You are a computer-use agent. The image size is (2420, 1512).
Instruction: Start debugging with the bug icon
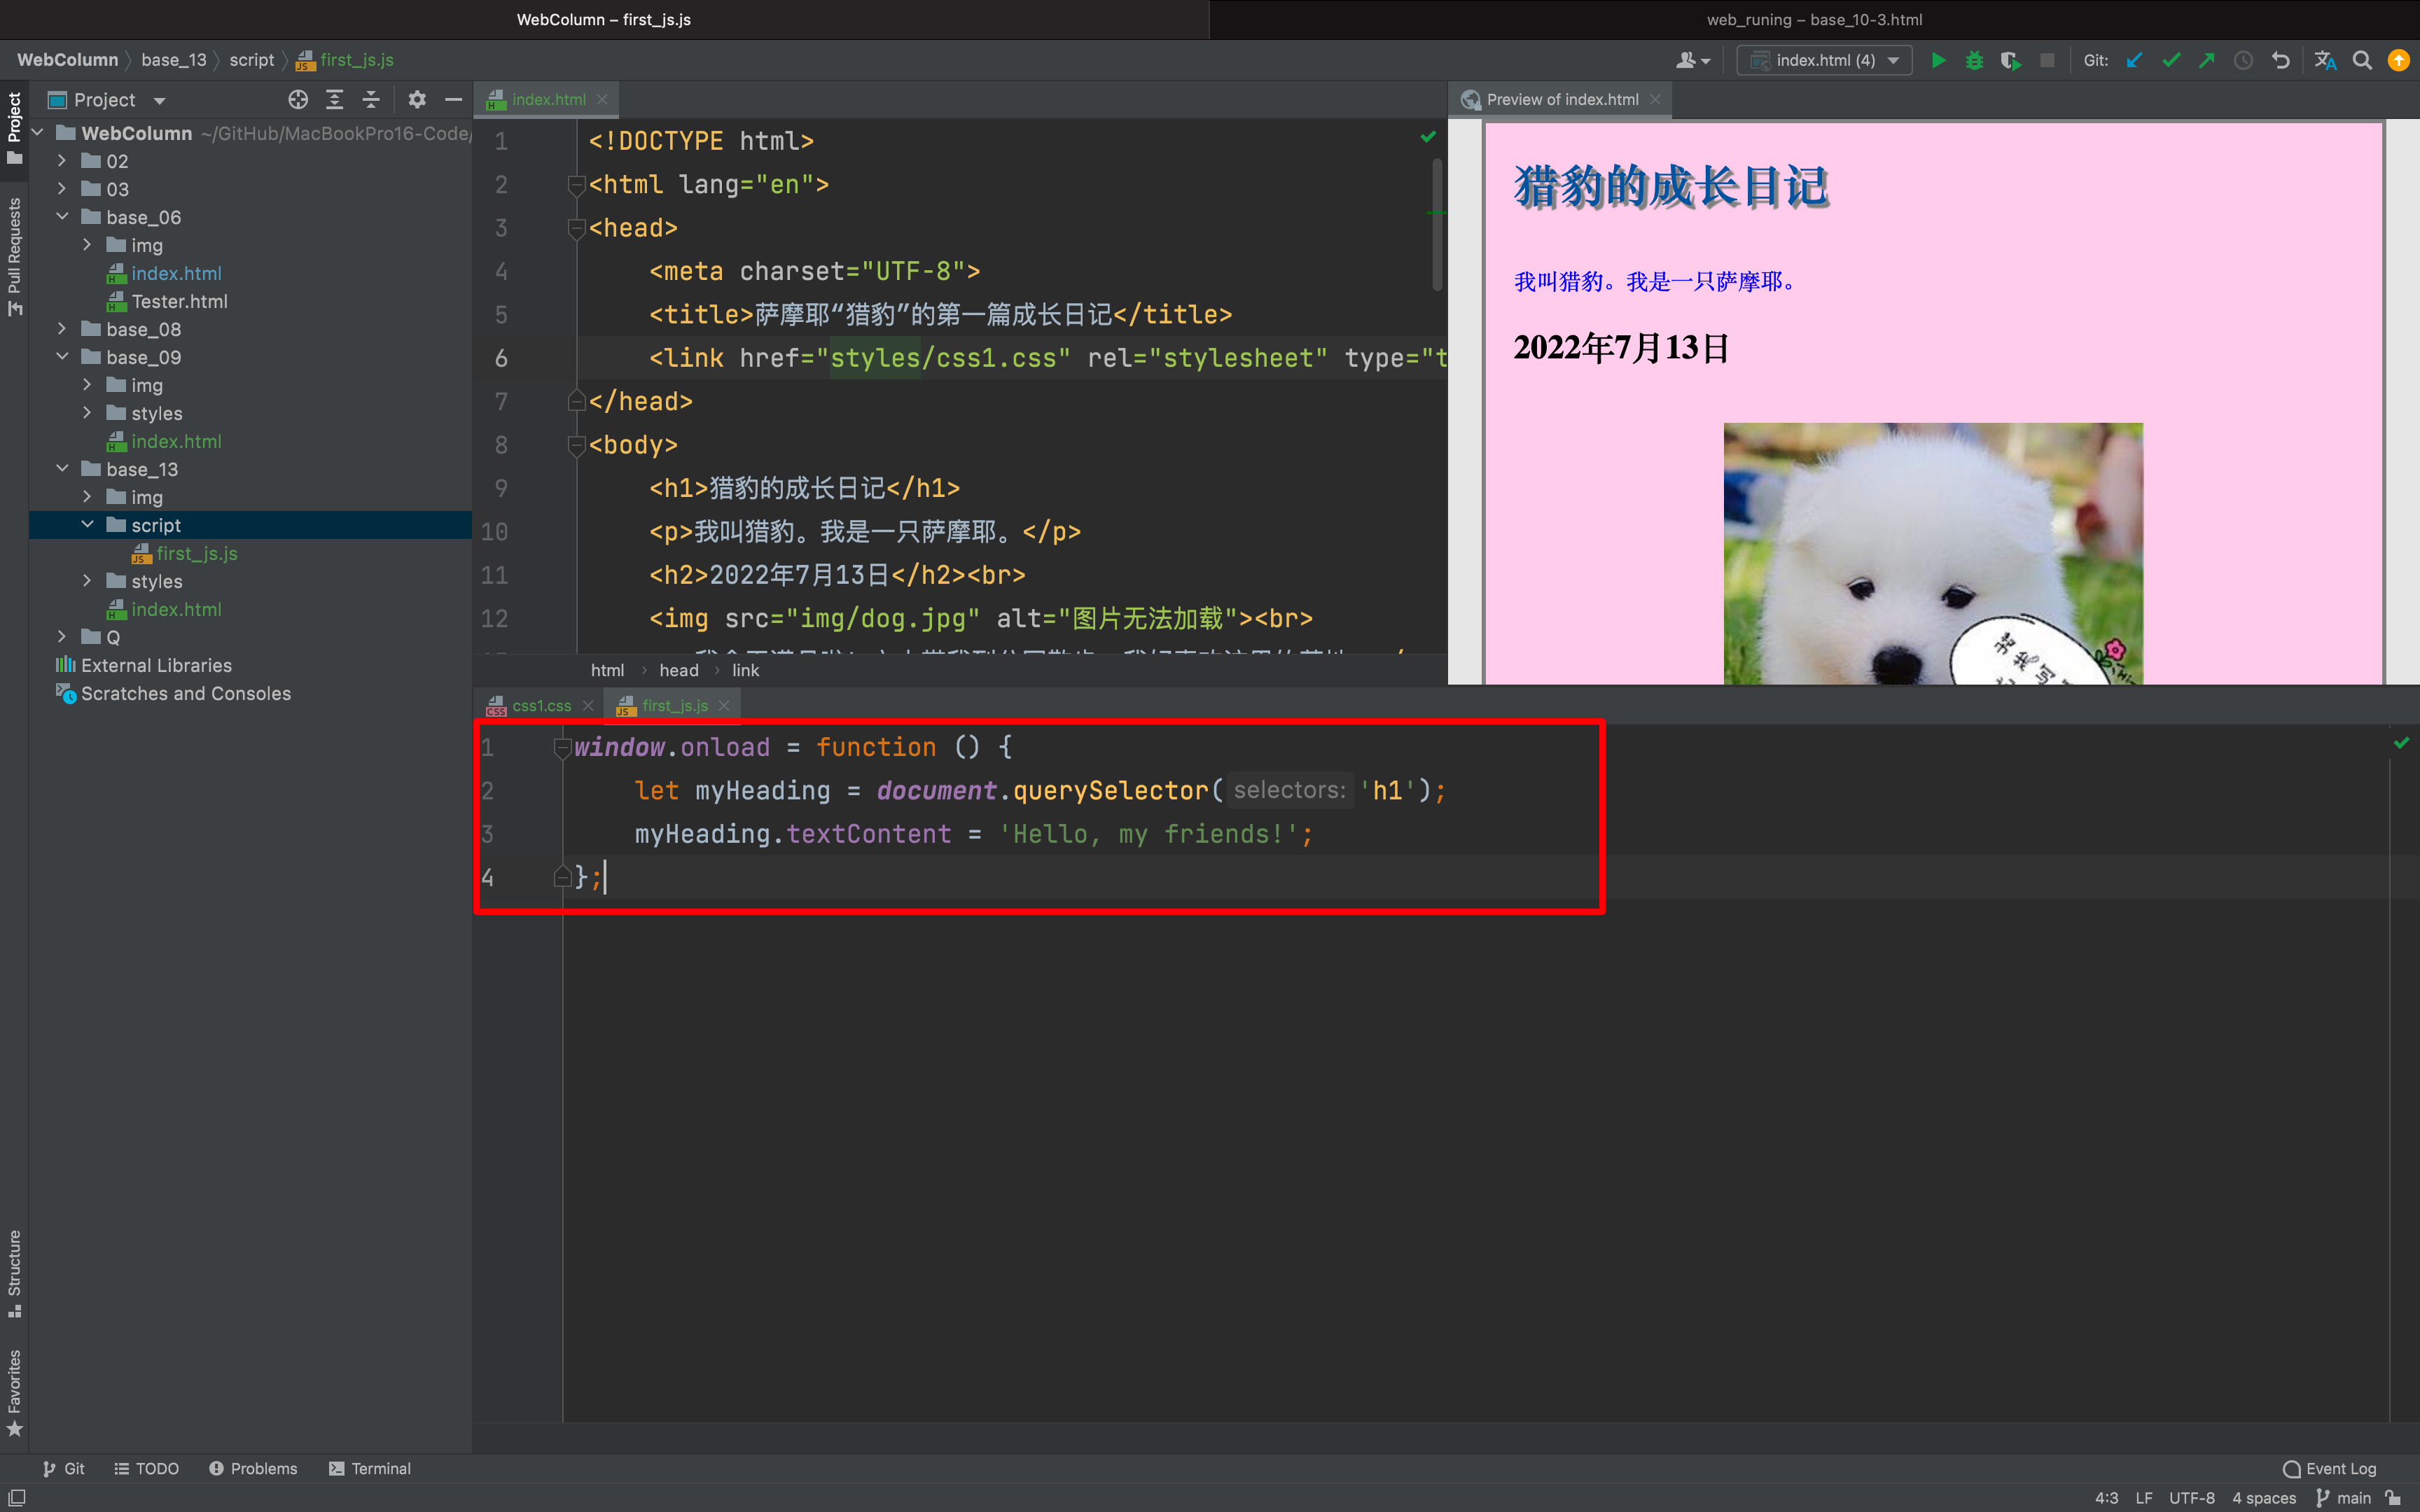coord(1974,60)
